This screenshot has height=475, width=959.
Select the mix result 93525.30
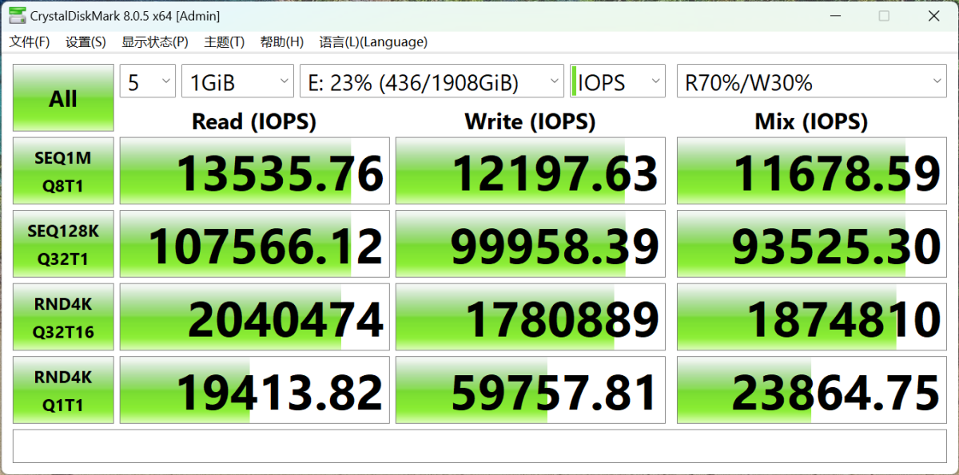(x=811, y=244)
